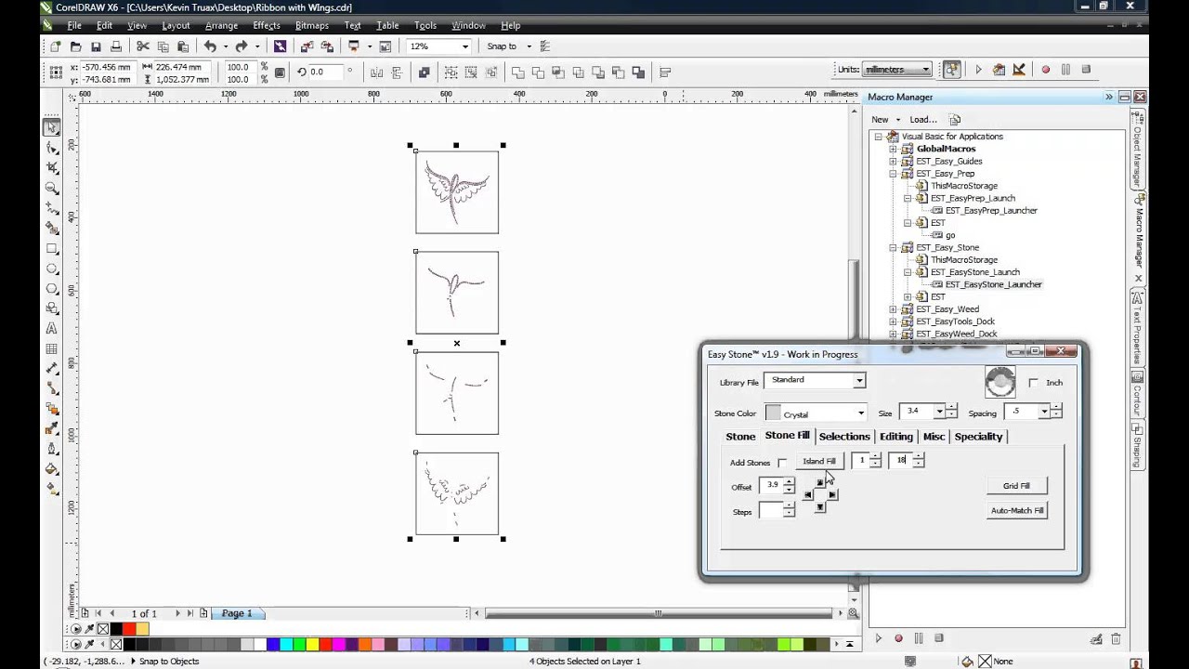Click the Export icon in toolbar
The height and width of the screenshot is (669, 1189).
[327, 46]
